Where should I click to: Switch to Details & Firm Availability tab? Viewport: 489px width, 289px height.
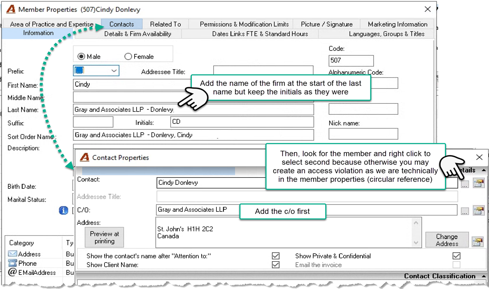(138, 34)
